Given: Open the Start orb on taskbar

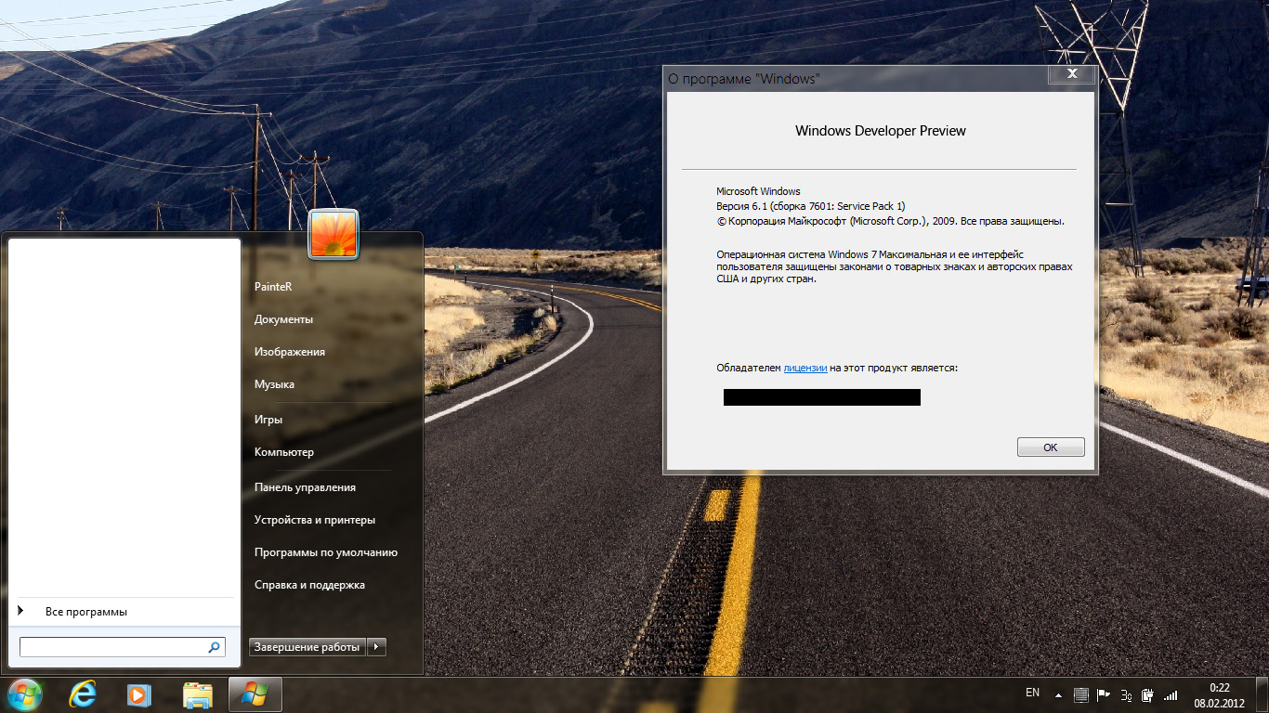Looking at the screenshot, I should (x=24, y=694).
